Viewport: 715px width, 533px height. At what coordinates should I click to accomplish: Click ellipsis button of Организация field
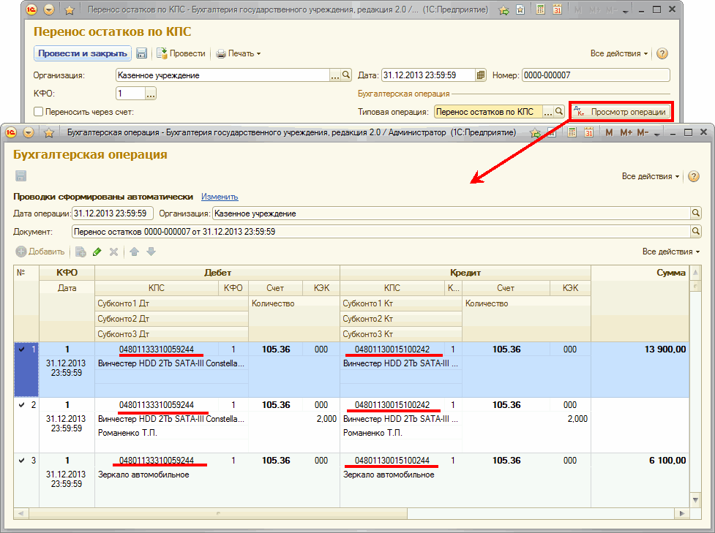click(x=334, y=75)
